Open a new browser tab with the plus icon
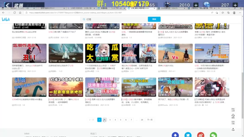The width and height of the screenshot is (244, 137). (219, 8)
